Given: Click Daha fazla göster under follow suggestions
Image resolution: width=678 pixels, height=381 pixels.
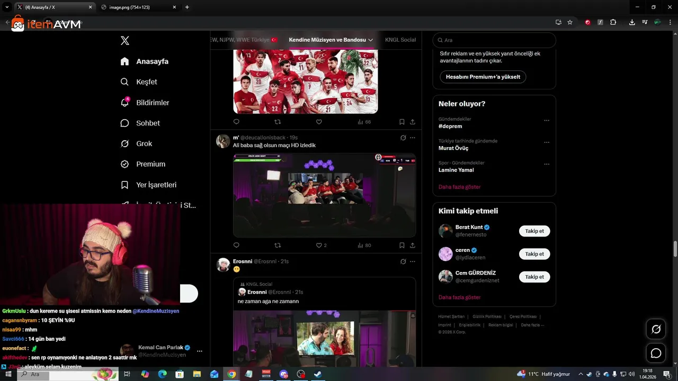Looking at the screenshot, I should click(x=459, y=297).
